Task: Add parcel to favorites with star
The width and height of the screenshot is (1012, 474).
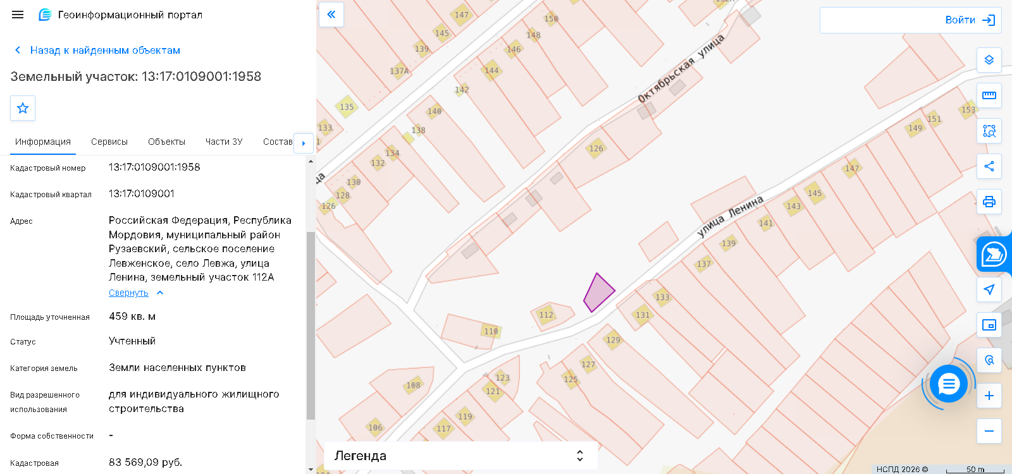Action: [23, 108]
